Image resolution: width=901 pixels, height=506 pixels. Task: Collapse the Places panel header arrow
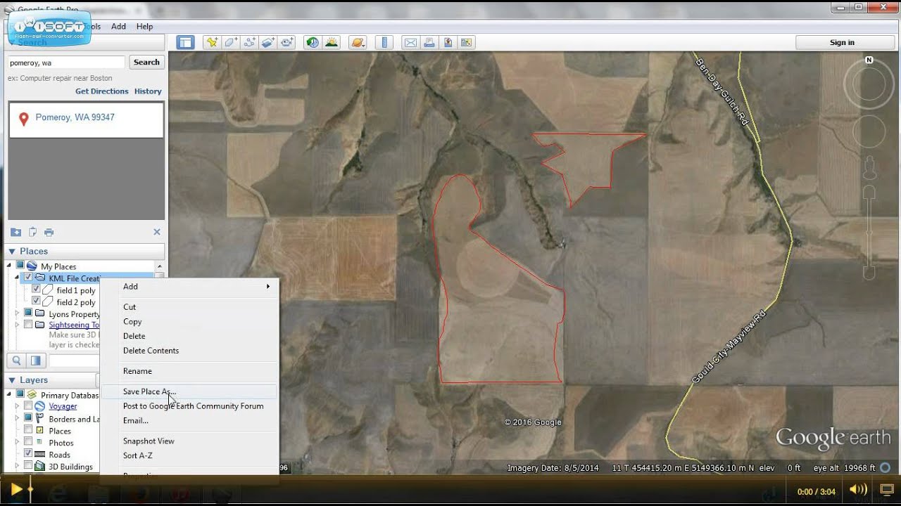click(x=12, y=252)
